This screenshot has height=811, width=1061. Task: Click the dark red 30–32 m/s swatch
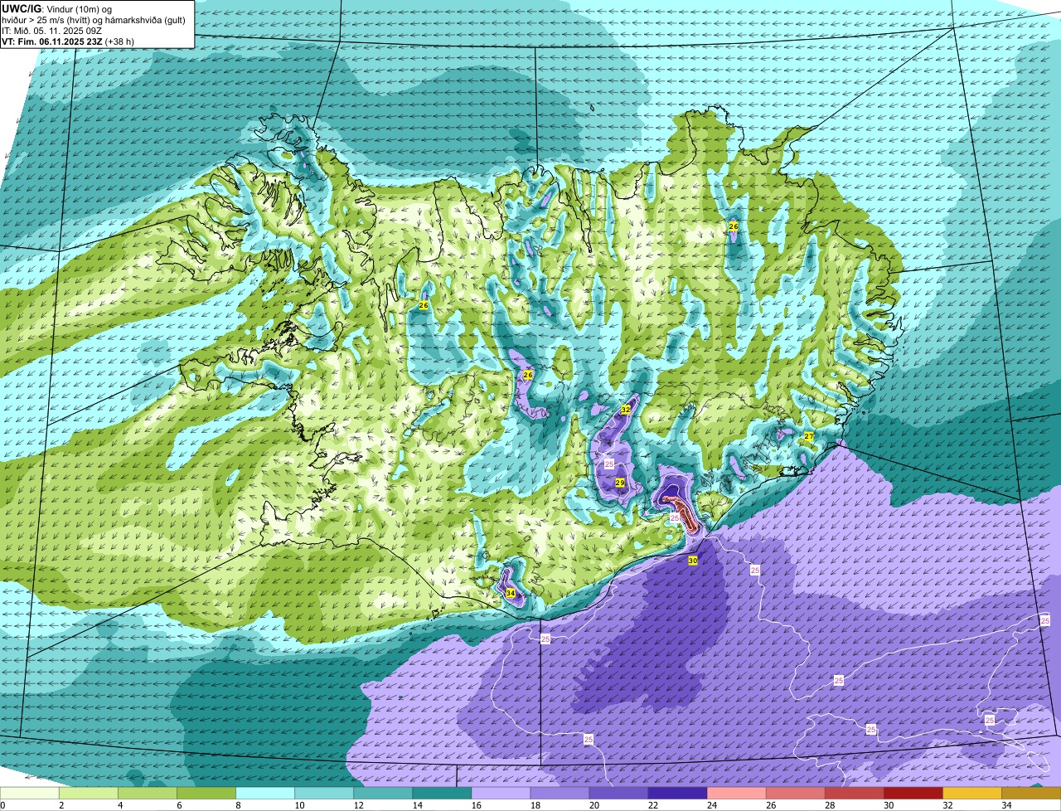913,794
